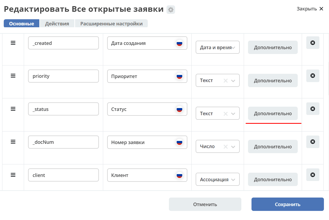Screen dimensions: 329x220
Task: Switch to the Действия tab
Action: coord(57,24)
